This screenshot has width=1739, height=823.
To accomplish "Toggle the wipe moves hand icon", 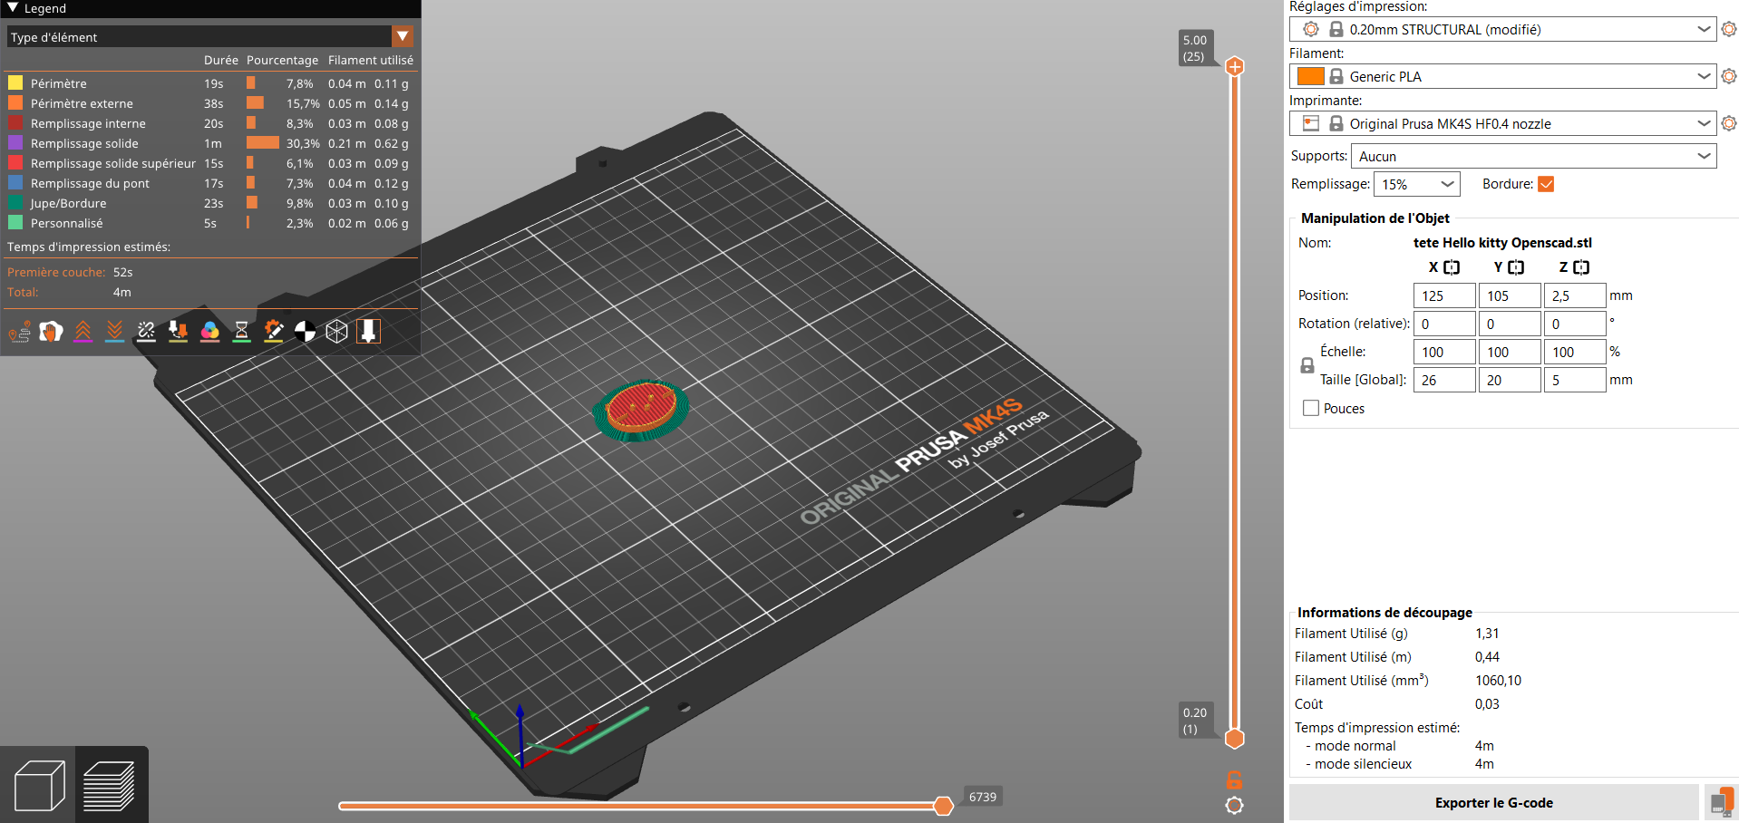I will tap(51, 332).
